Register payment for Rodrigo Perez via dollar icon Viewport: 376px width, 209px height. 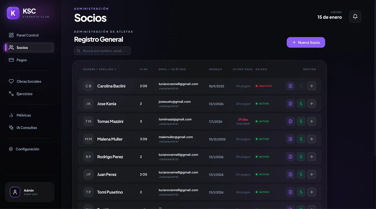301,157
